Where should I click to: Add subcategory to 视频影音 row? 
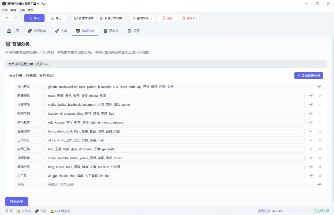(x=311, y=158)
